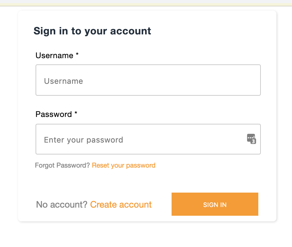Image resolution: width=292 pixels, height=247 pixels.
Task: Select the 'Sign in to your account' heading
Action: tap(92, 31)
